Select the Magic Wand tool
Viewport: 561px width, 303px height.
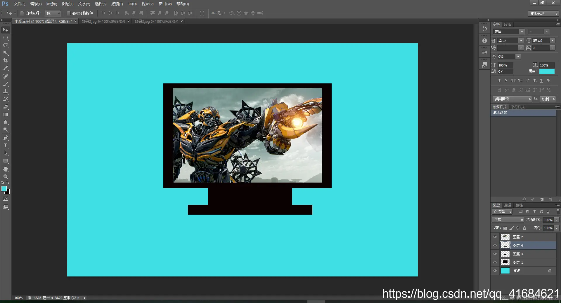pos(6,53)
